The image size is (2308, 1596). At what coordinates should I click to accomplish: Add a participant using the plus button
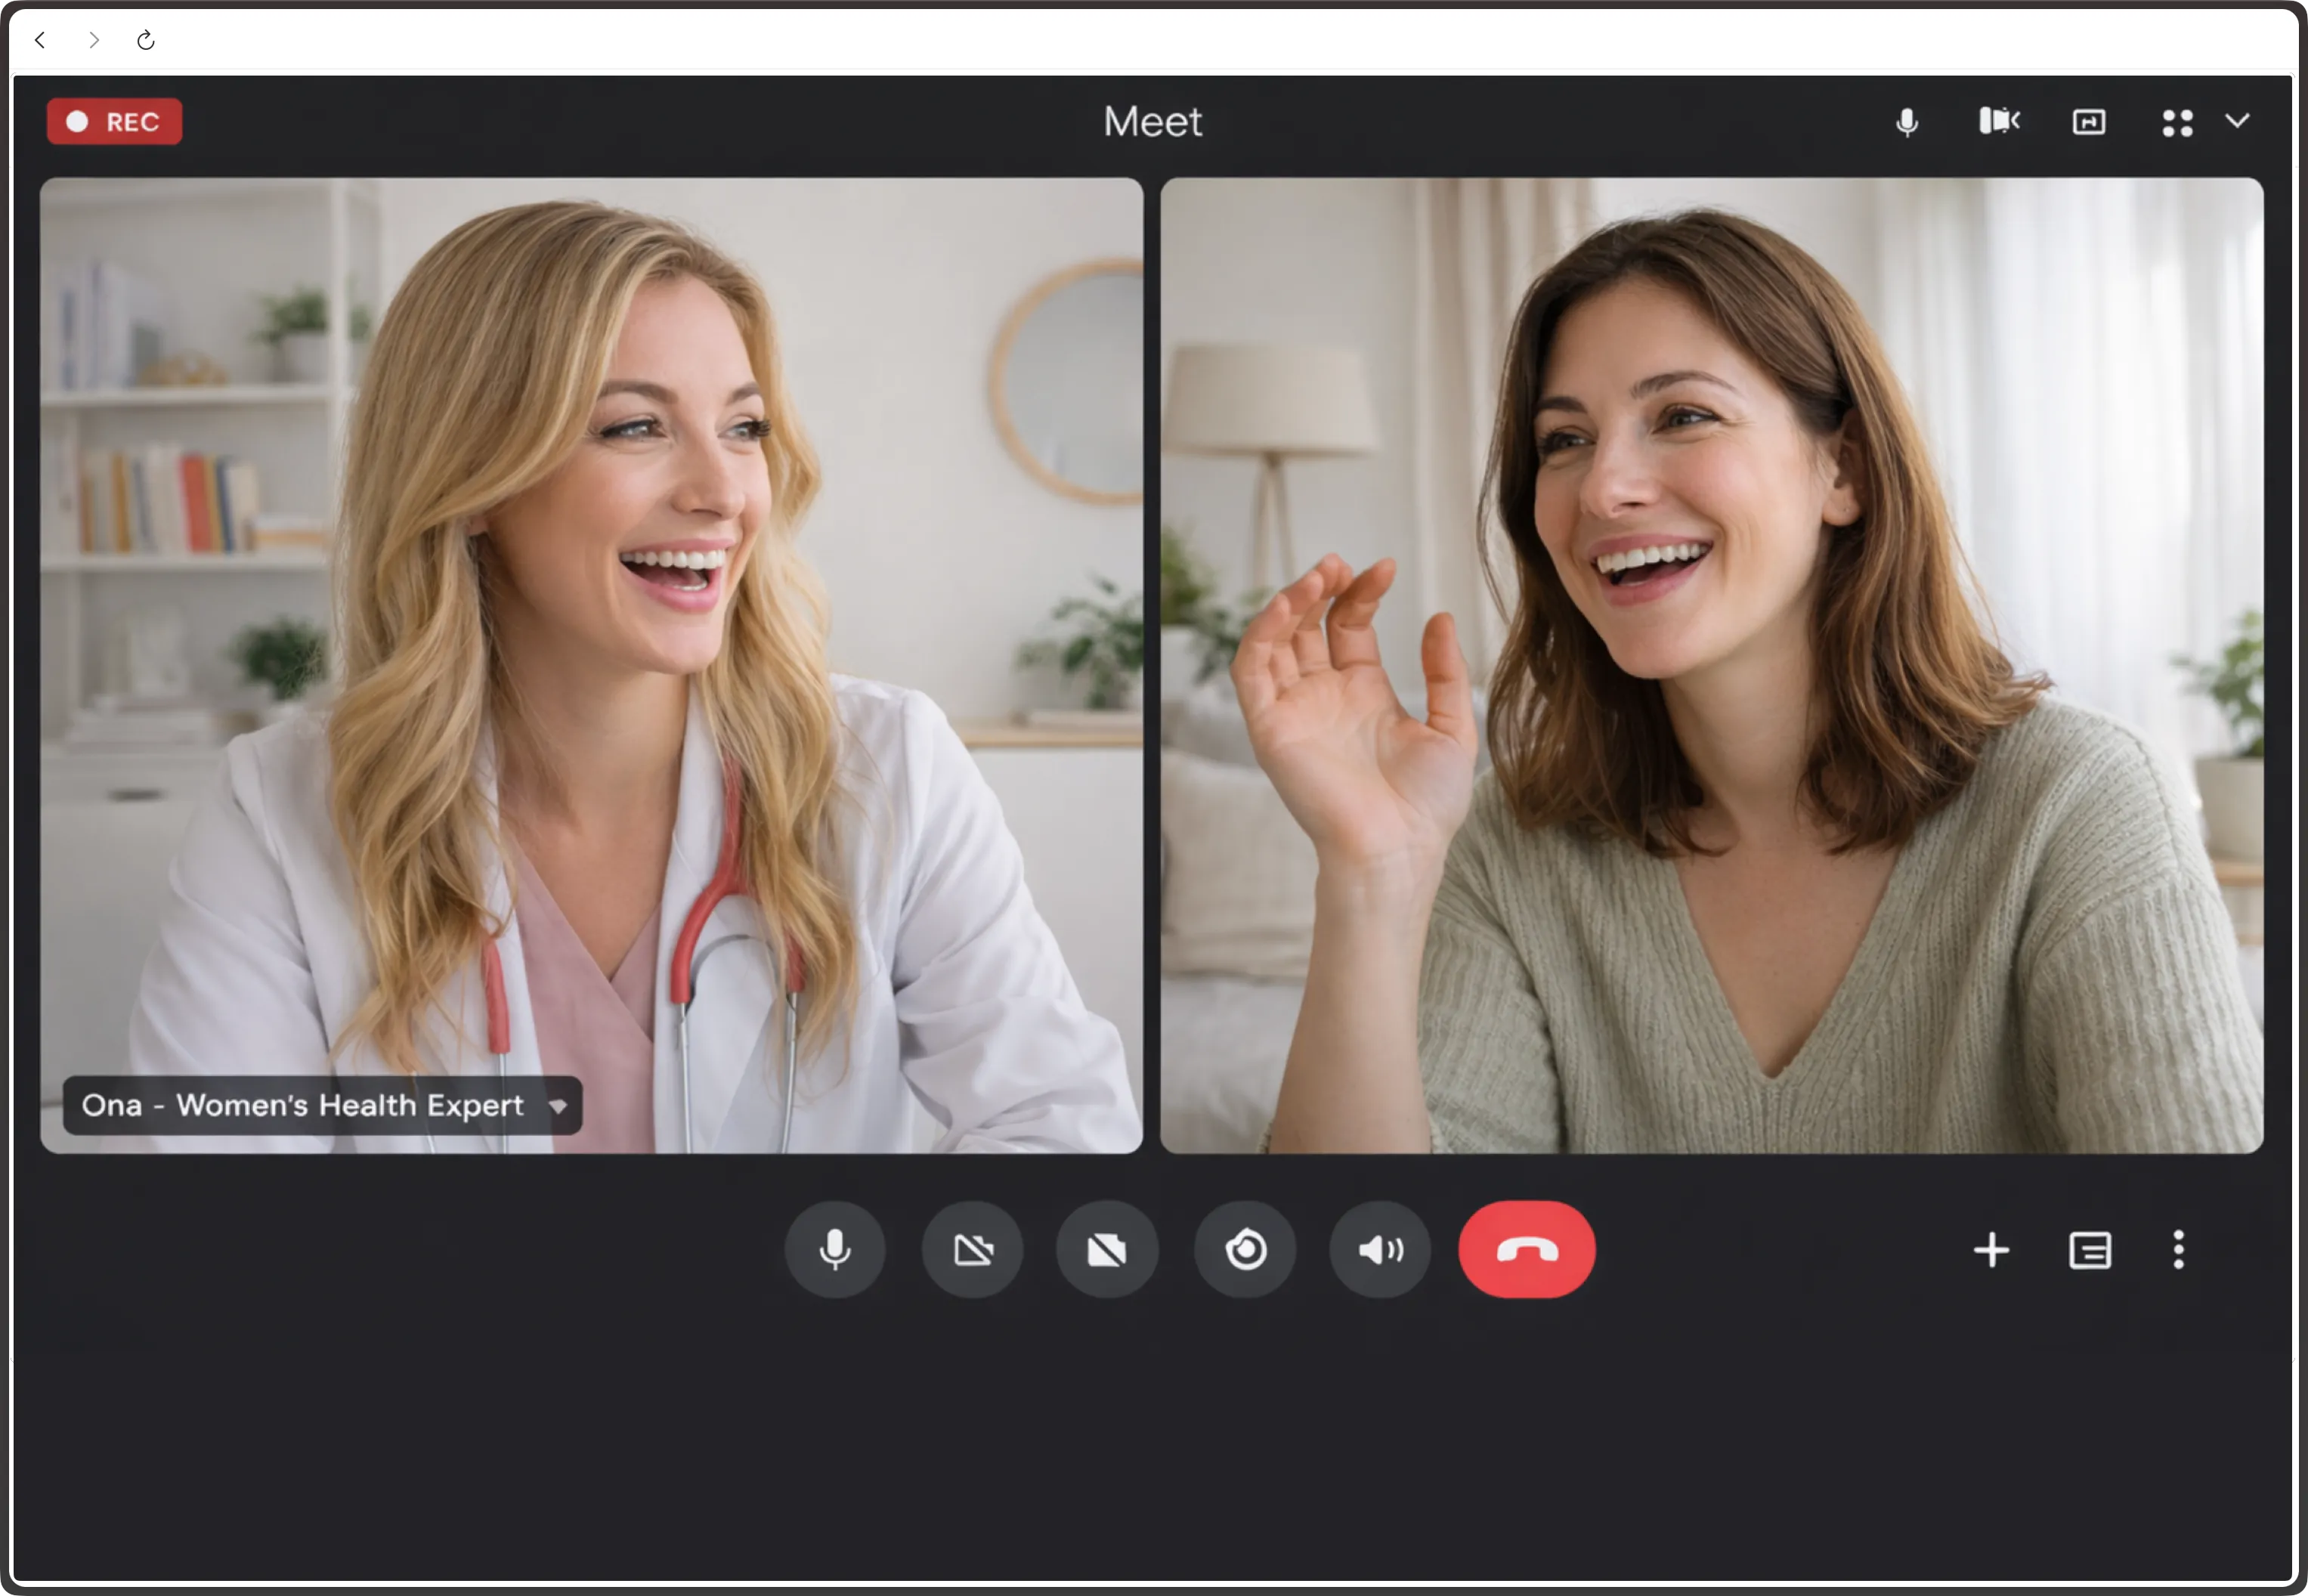point(1992,1250)
